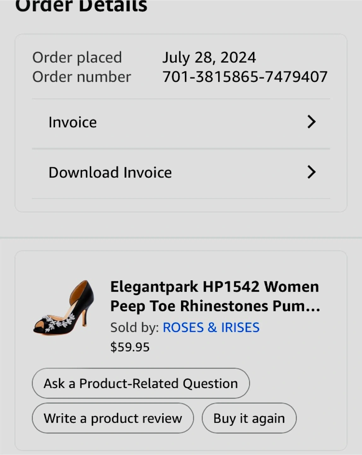The image size is (362, 455).
Task: Click the Order placed label
Action: 77,58
